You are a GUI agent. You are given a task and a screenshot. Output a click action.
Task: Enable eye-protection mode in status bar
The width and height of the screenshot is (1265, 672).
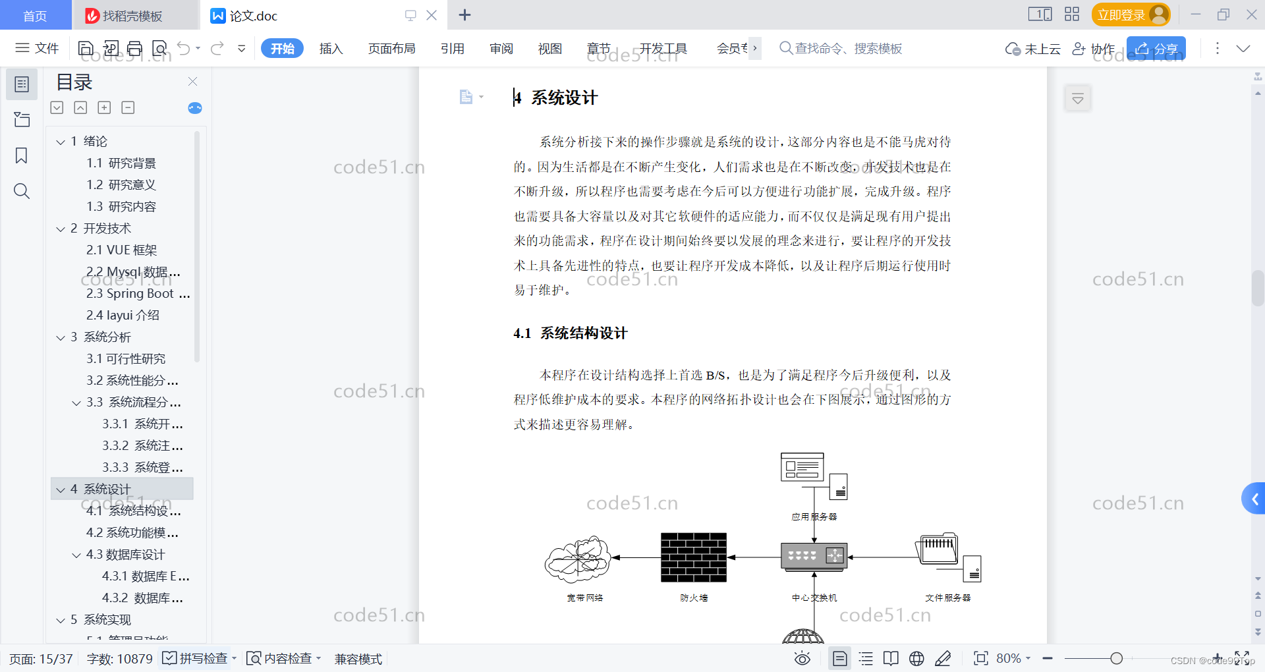pos(802,658)
